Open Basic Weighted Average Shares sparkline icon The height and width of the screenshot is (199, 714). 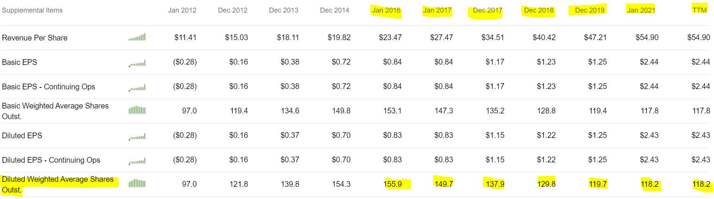(137, 110)
